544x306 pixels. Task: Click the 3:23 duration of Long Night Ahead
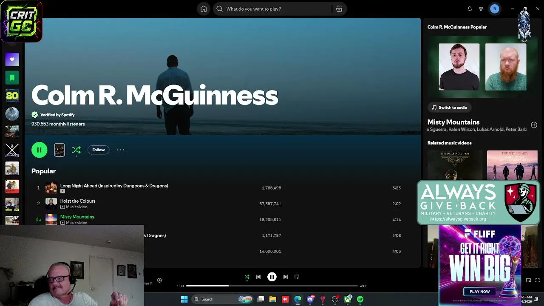click(397, 188)
